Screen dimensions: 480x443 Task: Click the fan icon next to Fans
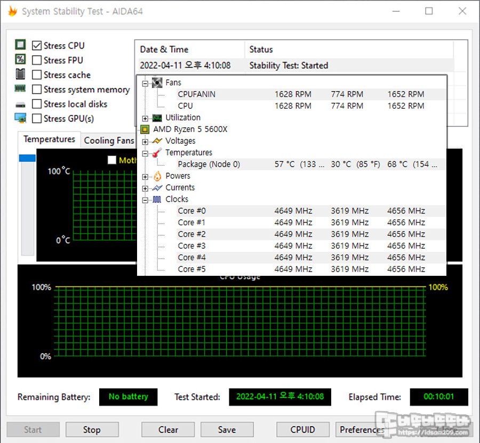click(157, 83)
